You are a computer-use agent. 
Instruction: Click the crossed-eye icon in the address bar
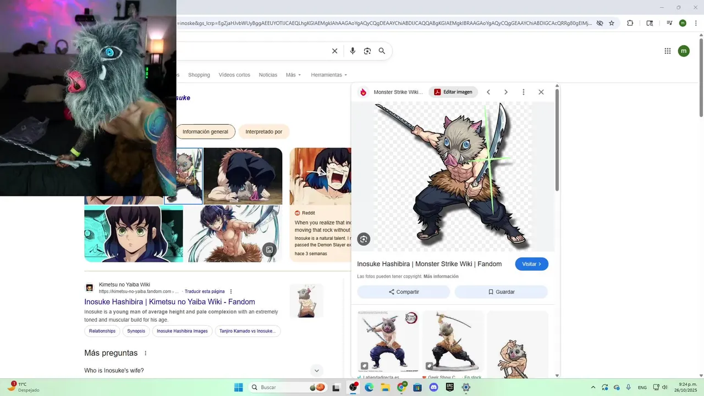tap(599, 23)
